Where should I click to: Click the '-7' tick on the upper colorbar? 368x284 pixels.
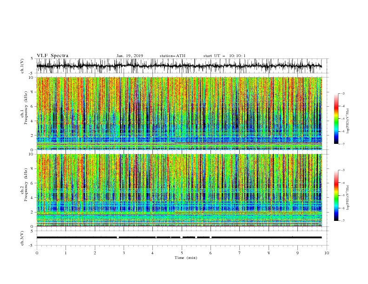tap(342, 144)
